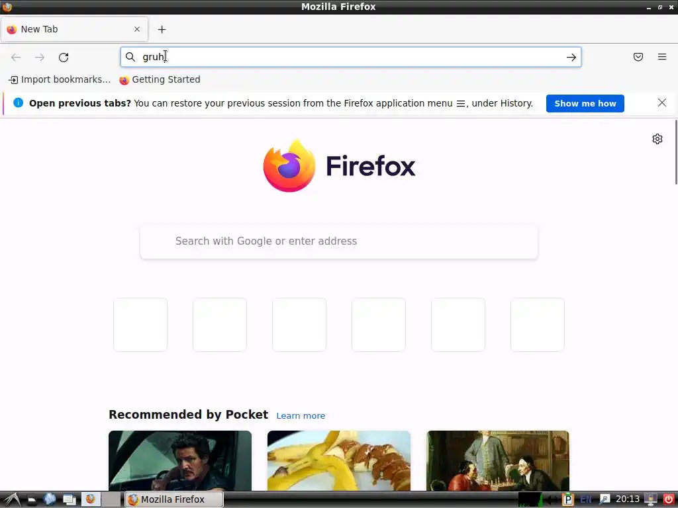Image resolution: width=678 pixels, height=508 pixels.
Task: Click Import bookmarks… in bookmarks toolbar
Action: [x=59, y=79]
